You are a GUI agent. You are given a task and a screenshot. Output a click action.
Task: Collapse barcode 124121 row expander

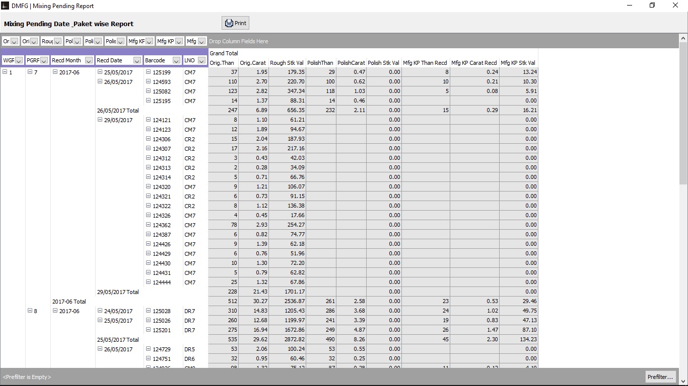(149, 120)
